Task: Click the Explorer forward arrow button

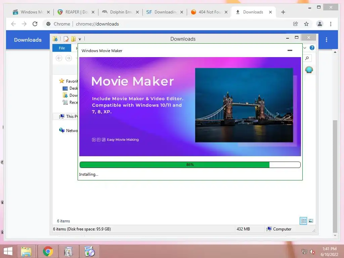Action: click(x=69, y=58)
